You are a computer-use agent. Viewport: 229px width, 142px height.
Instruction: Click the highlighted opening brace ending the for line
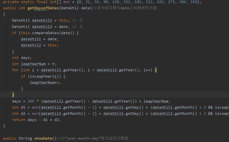(156, 70)
